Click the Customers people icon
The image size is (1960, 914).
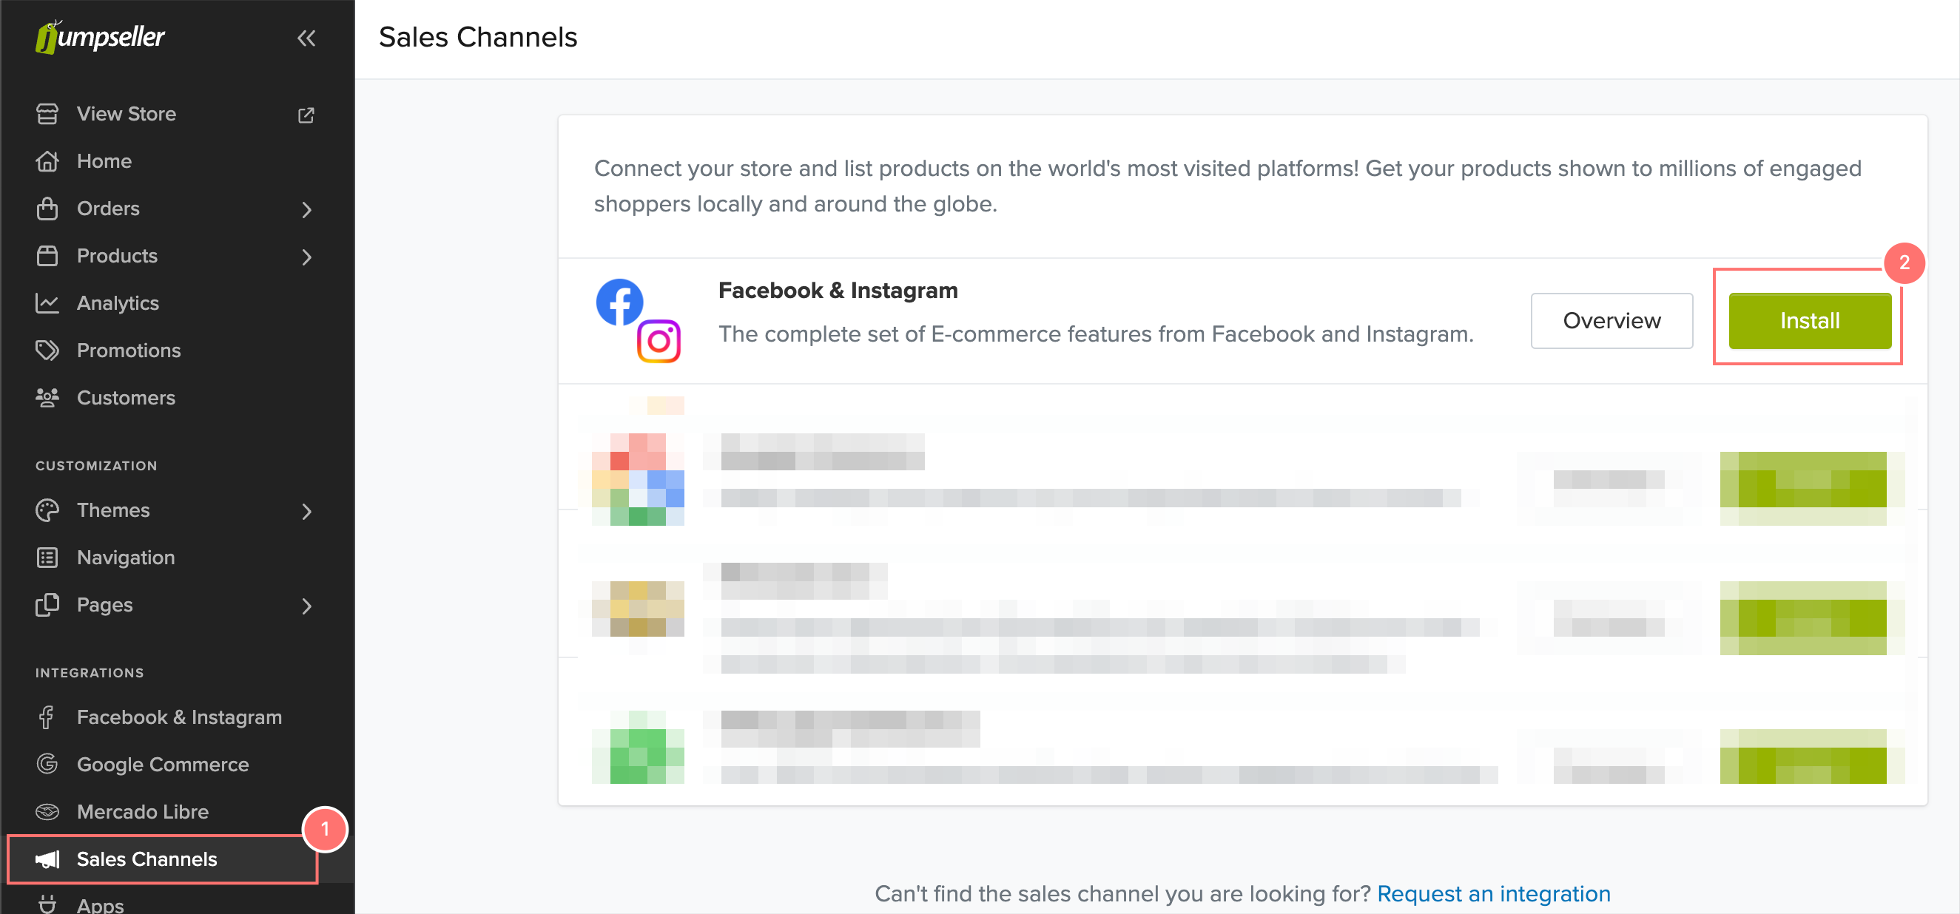(47, 398)
